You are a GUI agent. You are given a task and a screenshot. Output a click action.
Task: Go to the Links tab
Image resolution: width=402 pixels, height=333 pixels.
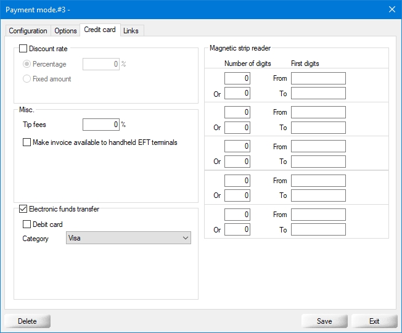[x=131, y=31]
